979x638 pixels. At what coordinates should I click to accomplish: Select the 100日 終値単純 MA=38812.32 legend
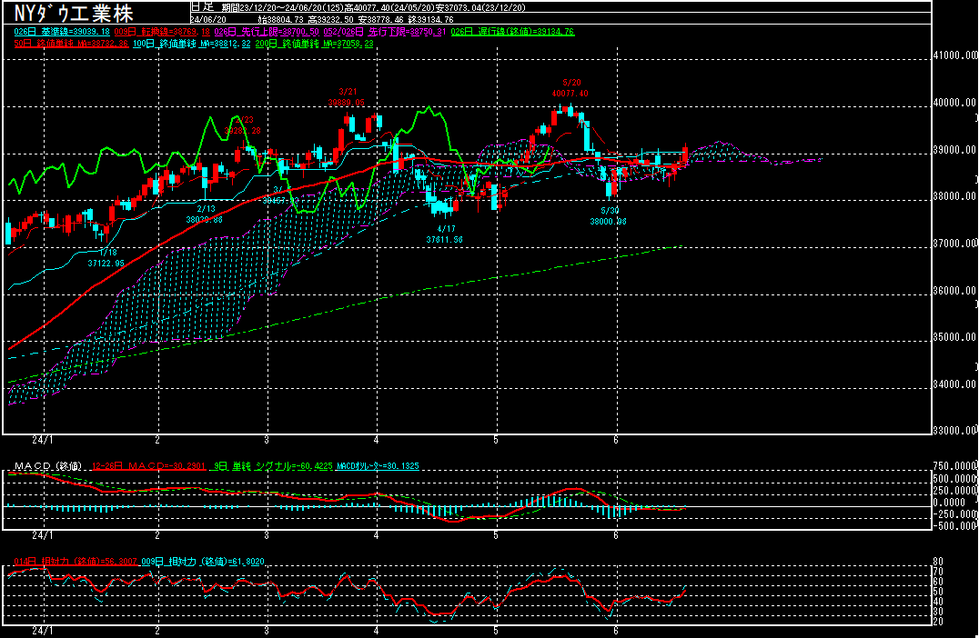(x=192, y=43)
